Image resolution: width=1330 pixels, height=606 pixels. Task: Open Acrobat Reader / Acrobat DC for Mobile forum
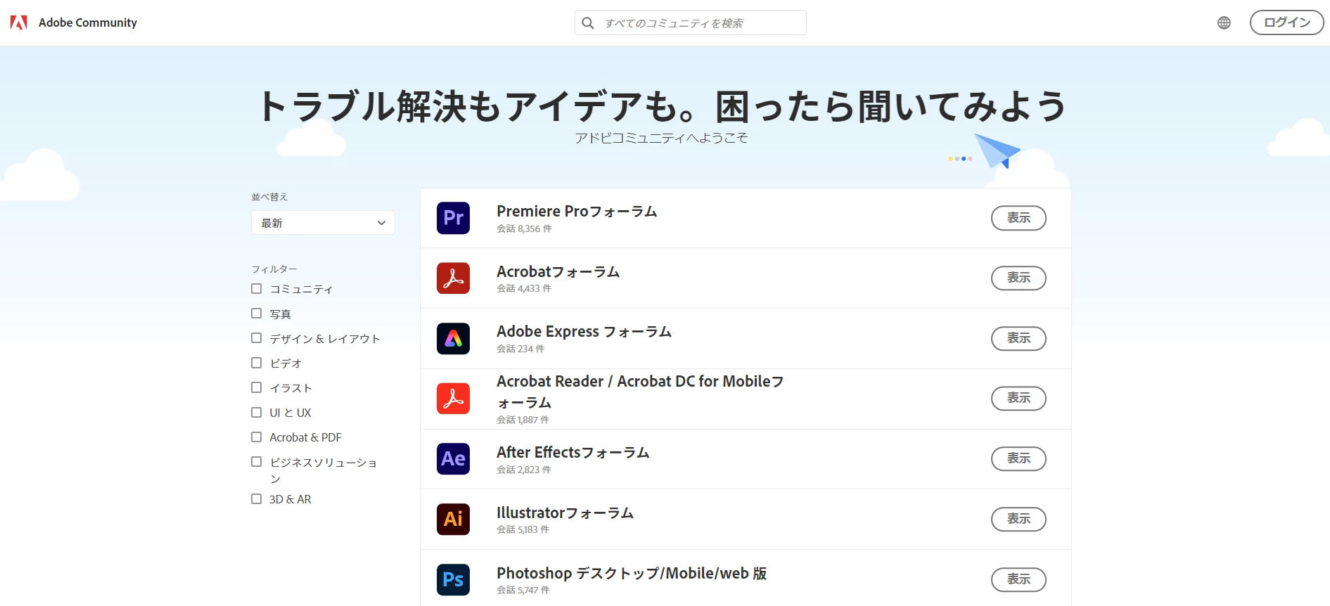(x=640, y=392)
